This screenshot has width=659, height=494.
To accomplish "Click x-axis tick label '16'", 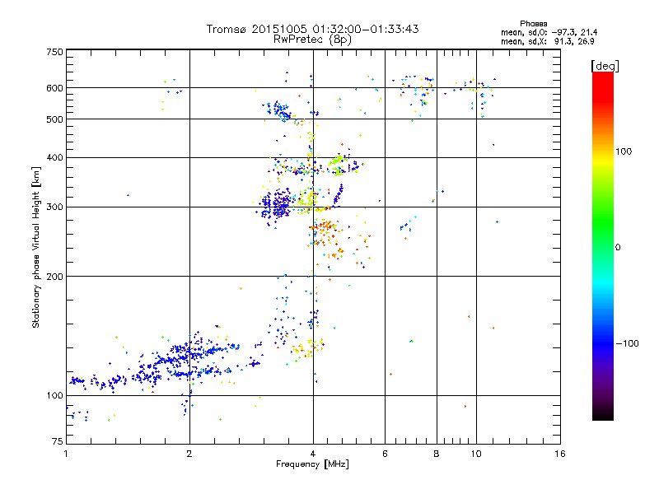I will 560,454.
